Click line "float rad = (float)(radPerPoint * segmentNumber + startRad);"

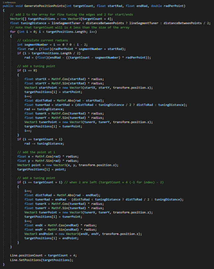pyautogui.click(x=71, y=49)
